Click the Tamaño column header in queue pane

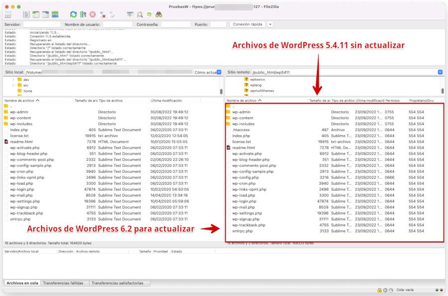click(x=145, y=251)
